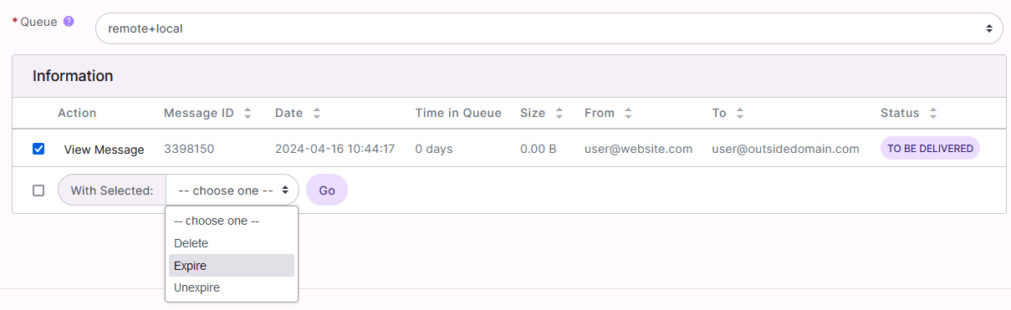This screenshot has height=310, width=1011.
Task: Click the Size column header label
Action: point(533,113)
